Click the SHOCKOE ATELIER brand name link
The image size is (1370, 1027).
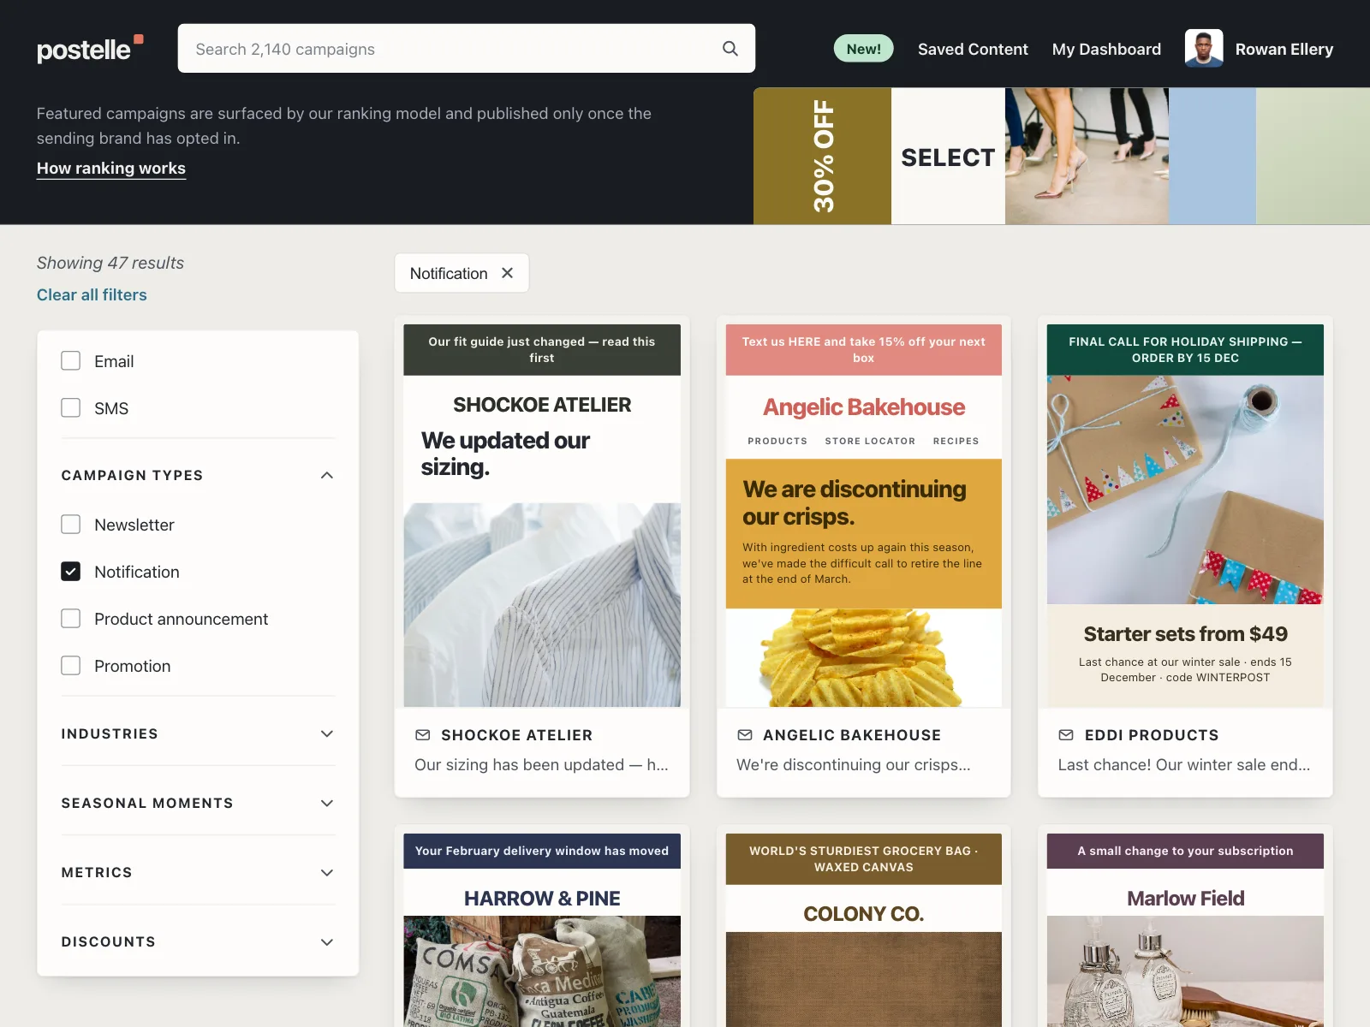[516, 735]
